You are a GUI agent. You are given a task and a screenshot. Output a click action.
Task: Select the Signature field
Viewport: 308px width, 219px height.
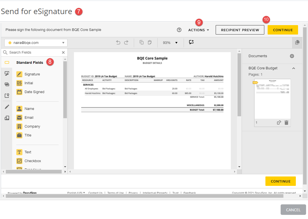pyautogui.click(x=28, y=74)
